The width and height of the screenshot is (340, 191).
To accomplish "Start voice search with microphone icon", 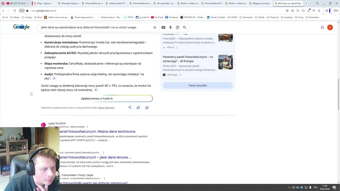I will [x=171, y=27].
